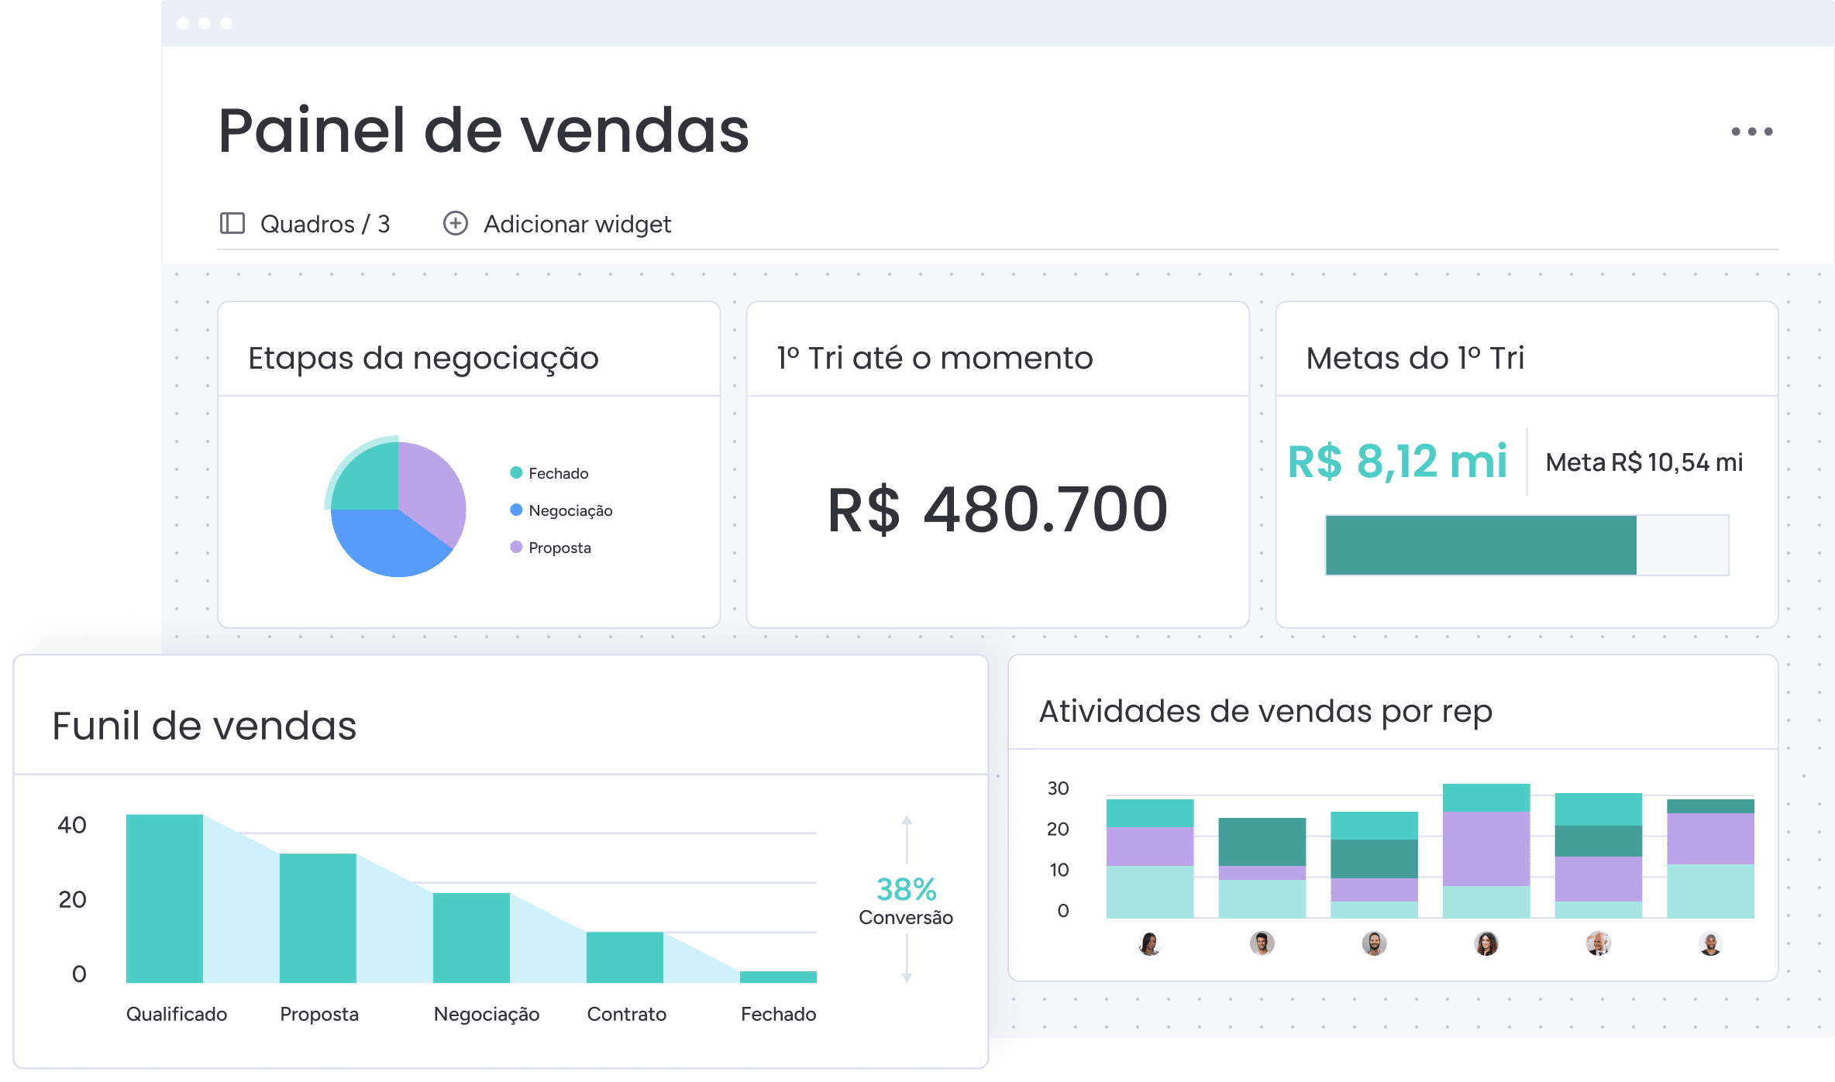Click the Quadros board panel icon
The height and width of the screenshot is (1082, 1835).
click(x=232, y=223)
